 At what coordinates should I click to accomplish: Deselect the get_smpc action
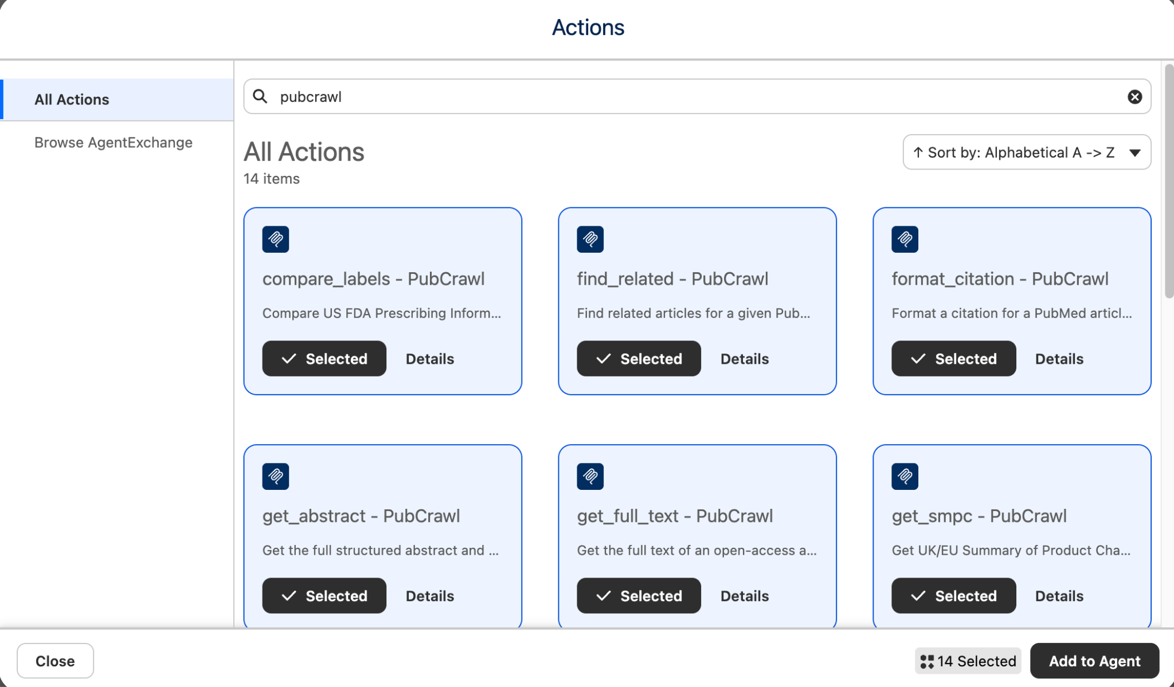pyautogui.click(x=953, y=596)
